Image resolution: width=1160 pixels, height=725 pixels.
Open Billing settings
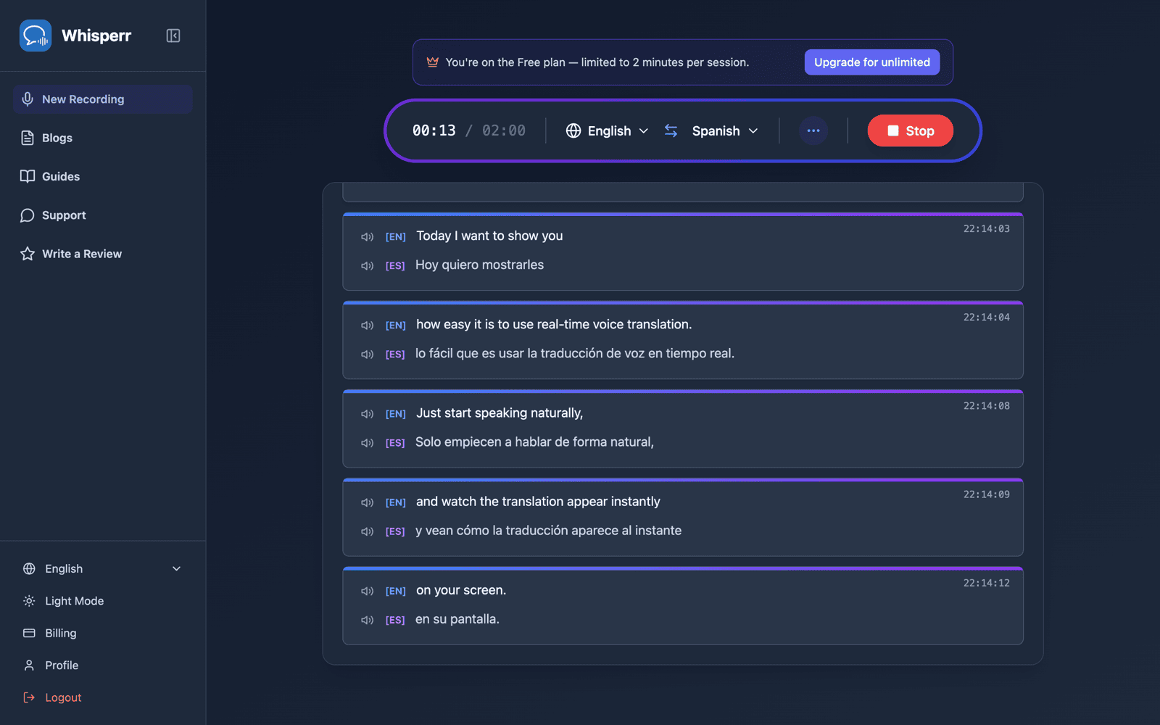pos(102,633)
